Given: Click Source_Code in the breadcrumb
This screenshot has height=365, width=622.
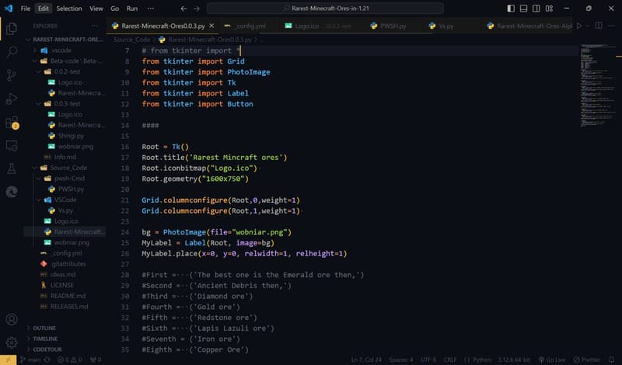Looking at the screenshot, I should click(131, 40).
